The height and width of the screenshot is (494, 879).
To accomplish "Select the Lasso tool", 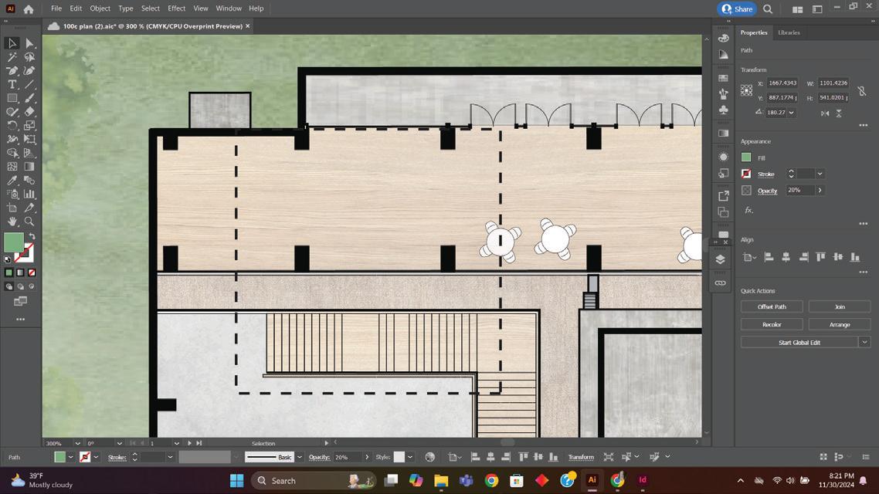I will [x=29, y=57].
